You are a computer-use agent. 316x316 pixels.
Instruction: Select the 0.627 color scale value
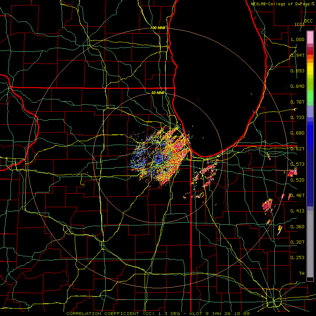(297, 149)
